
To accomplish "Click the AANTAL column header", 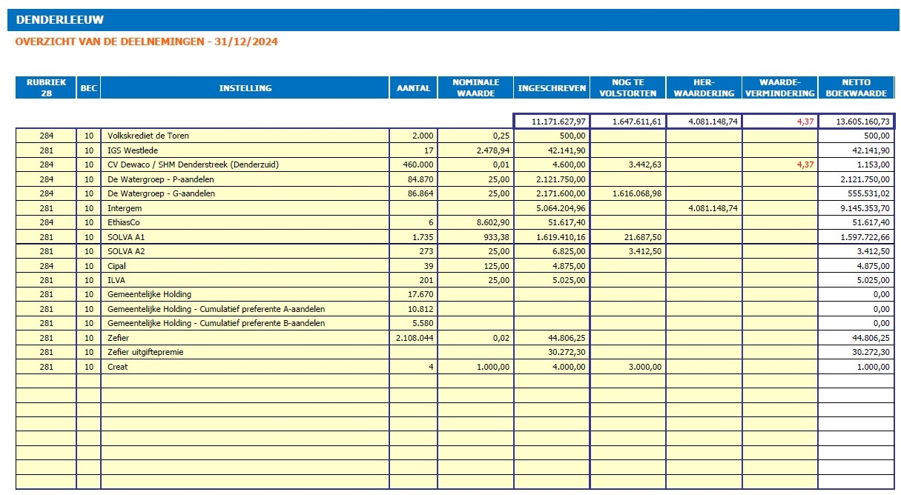I will (413, 88).
